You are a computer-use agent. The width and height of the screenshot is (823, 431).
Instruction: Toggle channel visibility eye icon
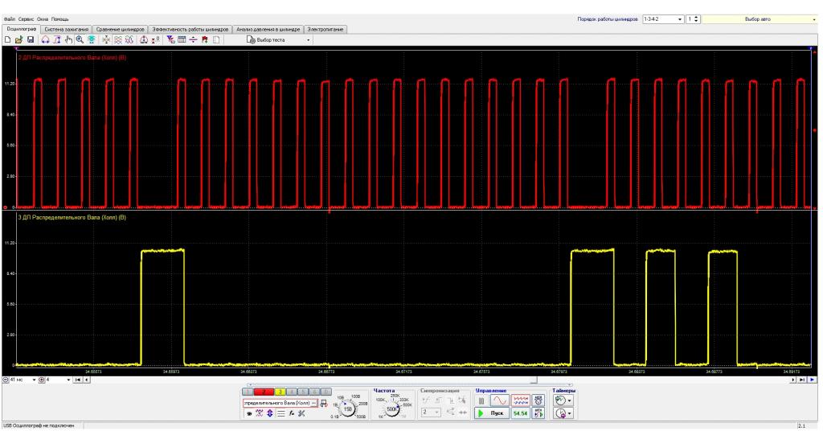[249, 413]
